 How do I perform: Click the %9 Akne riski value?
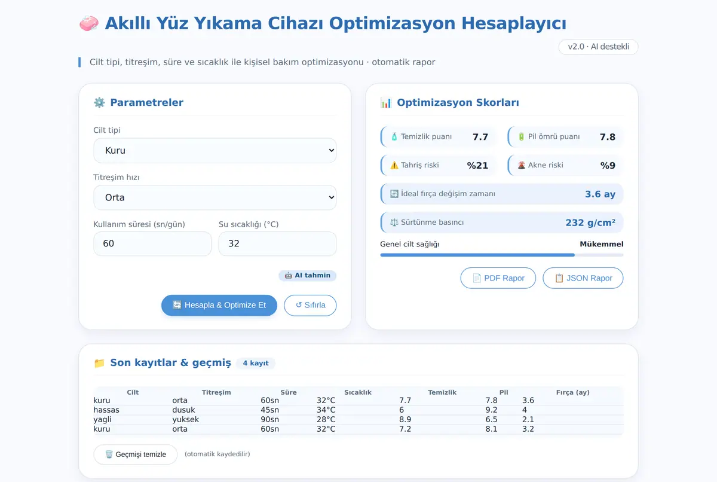608,166
